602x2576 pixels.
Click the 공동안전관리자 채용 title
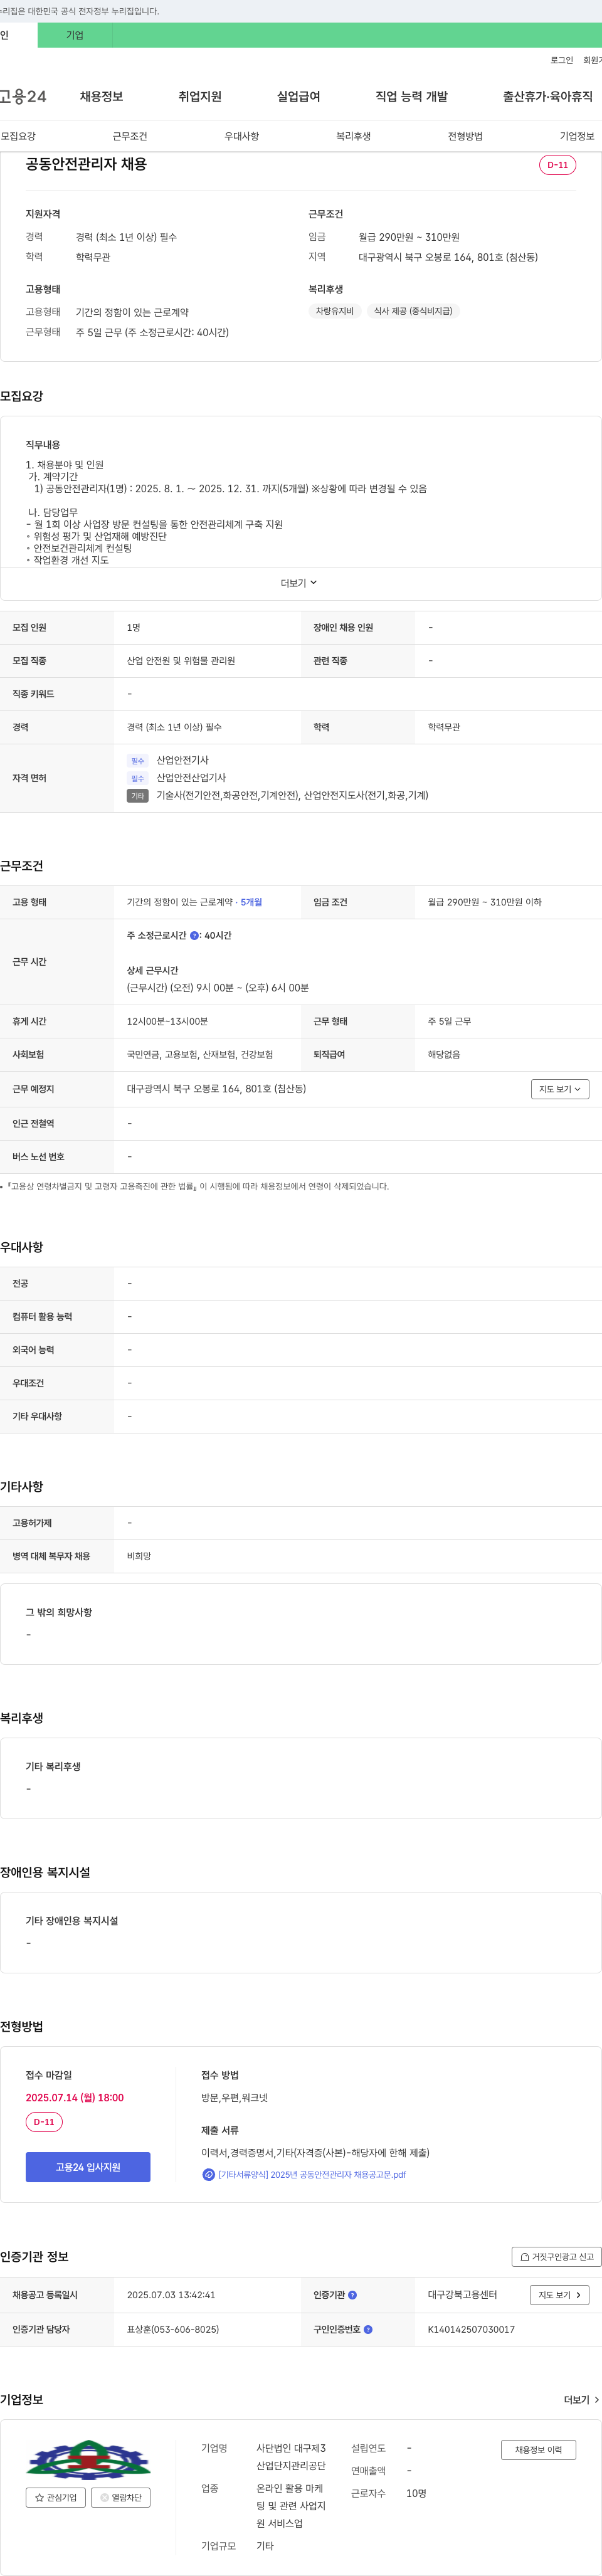[86, 164]
